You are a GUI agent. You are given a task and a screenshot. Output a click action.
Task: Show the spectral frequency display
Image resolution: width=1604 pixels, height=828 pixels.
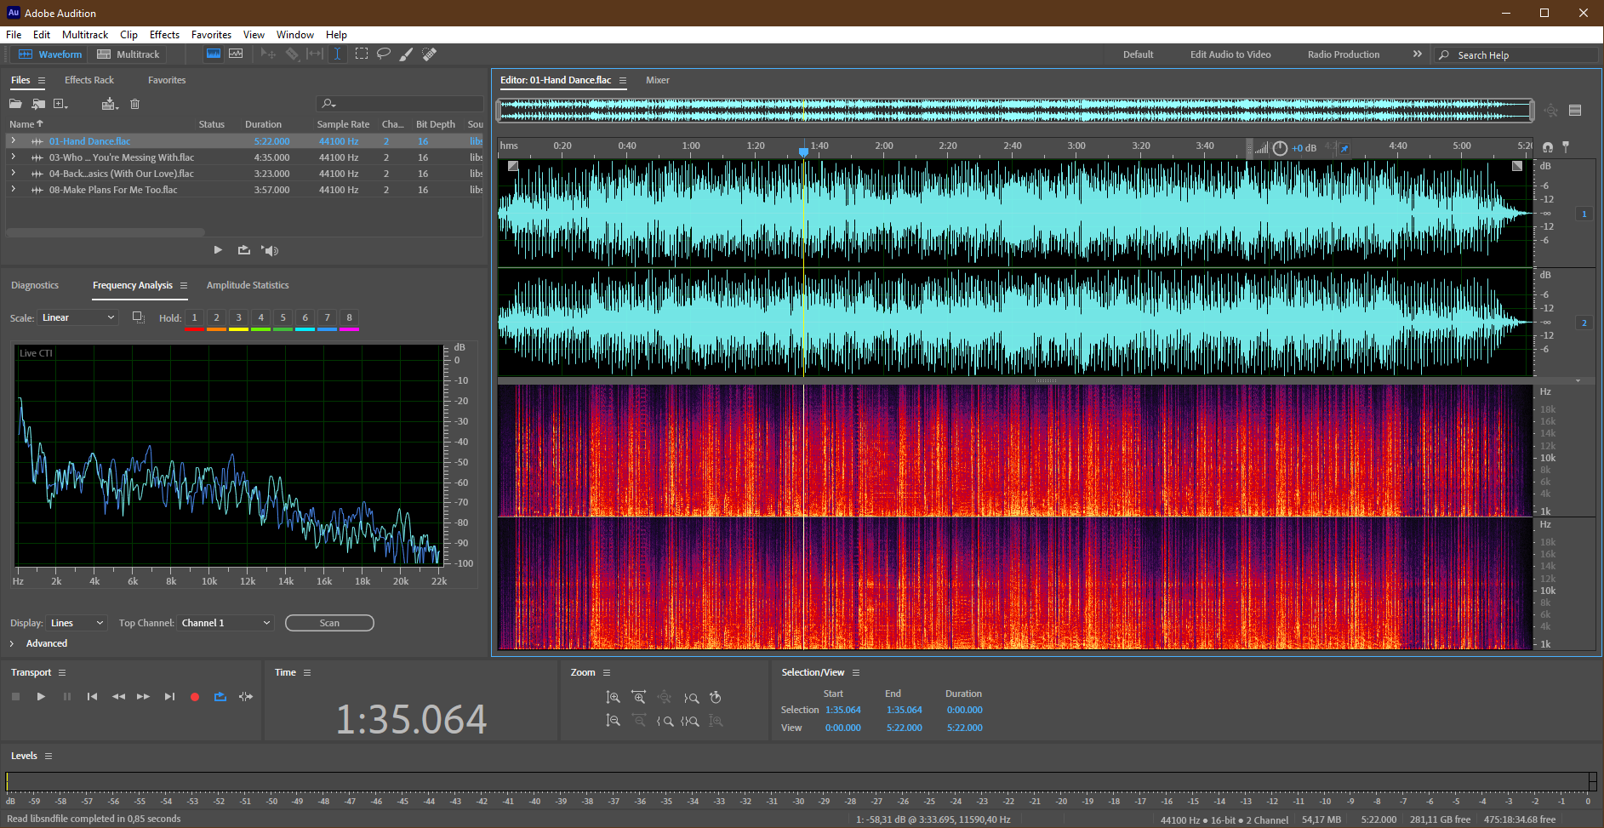(x=214, y=54)
